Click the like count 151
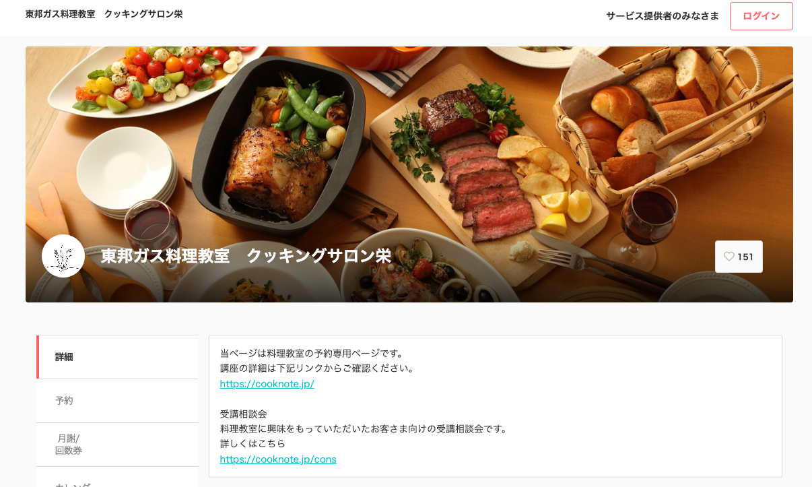 pyautogui.click(x=745, y=257)
